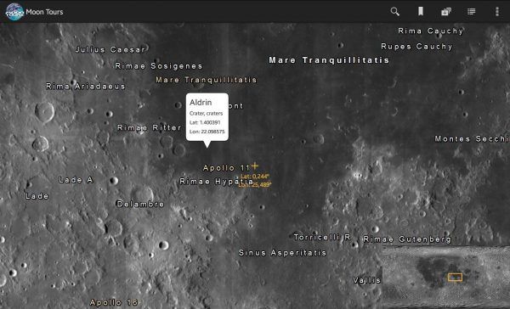Click the Rupes Cauchy label
The image size is (510, 309).
tap(416, 47)
